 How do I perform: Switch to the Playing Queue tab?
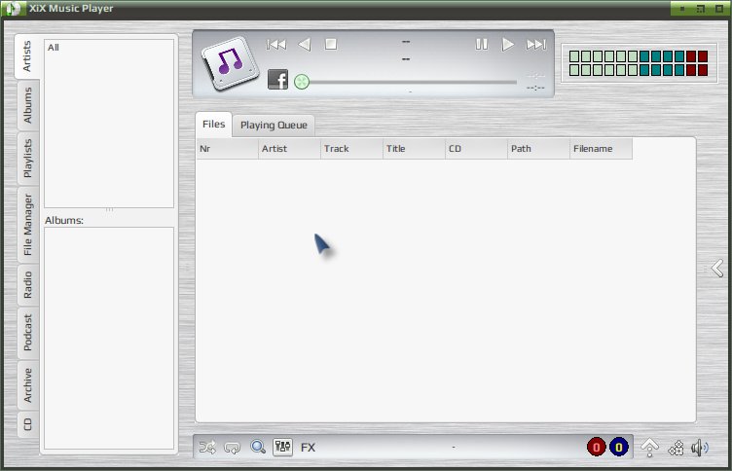pyautogui.click(x=274, y=126)
